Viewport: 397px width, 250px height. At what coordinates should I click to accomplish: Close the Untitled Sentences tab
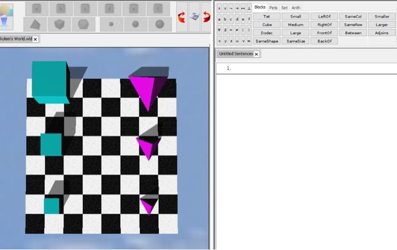pos(256,54)
